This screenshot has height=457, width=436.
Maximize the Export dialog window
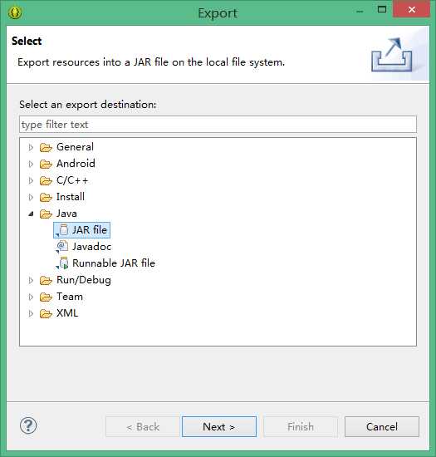click(x=382, y=10)
